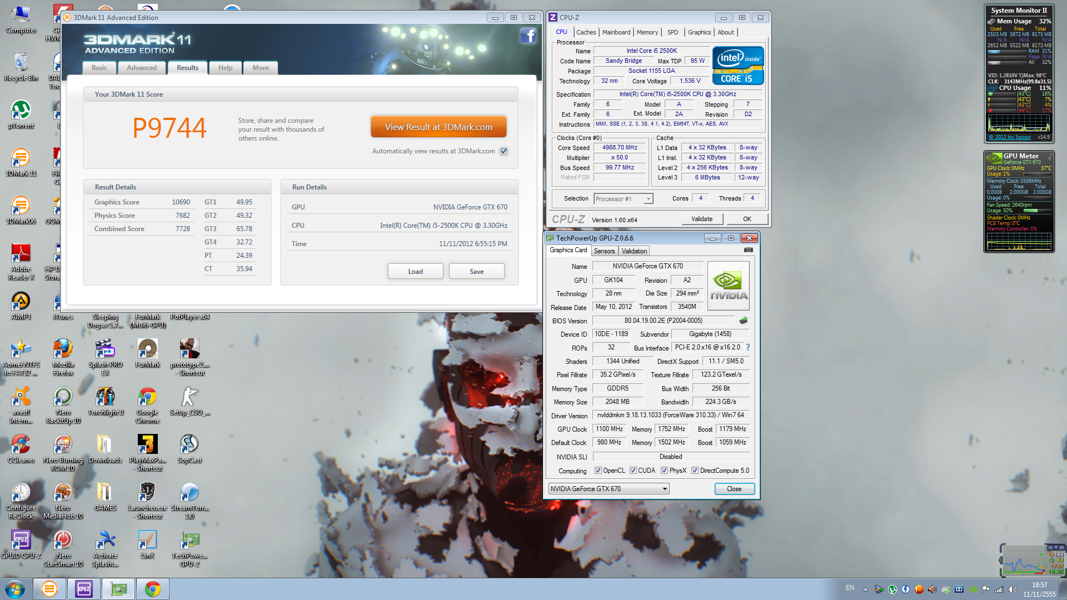Click the BIOS version save icon

coord(744,321)
